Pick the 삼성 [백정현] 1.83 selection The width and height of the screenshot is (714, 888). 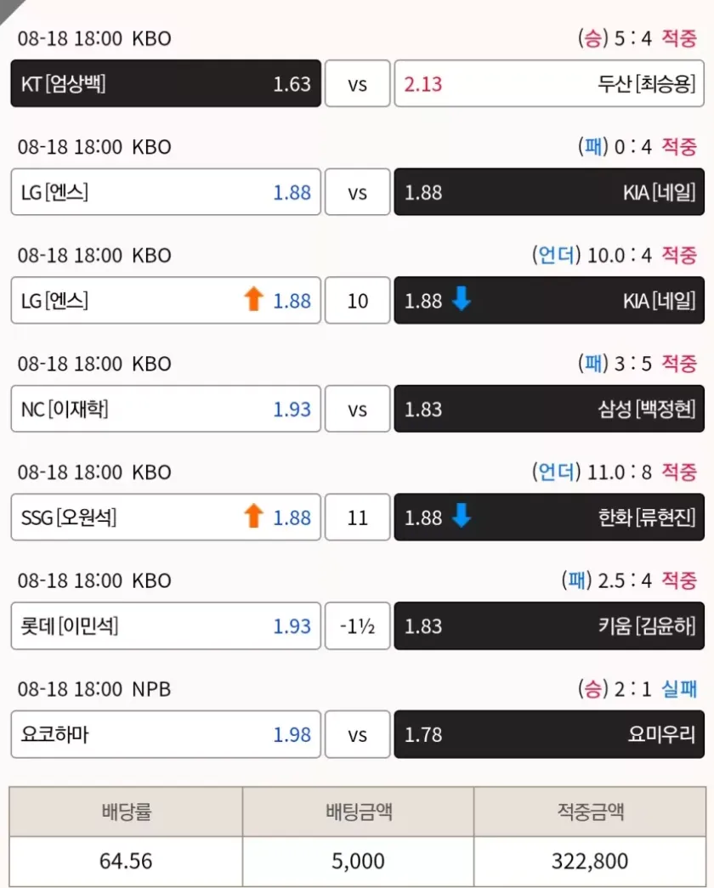coord(549,409)
